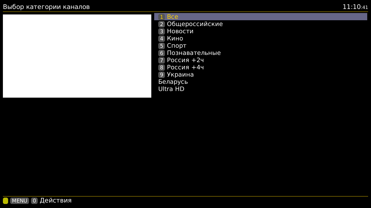Click the number 5 badge beside Спорт
371x208 pixels.
pos(161,46)
